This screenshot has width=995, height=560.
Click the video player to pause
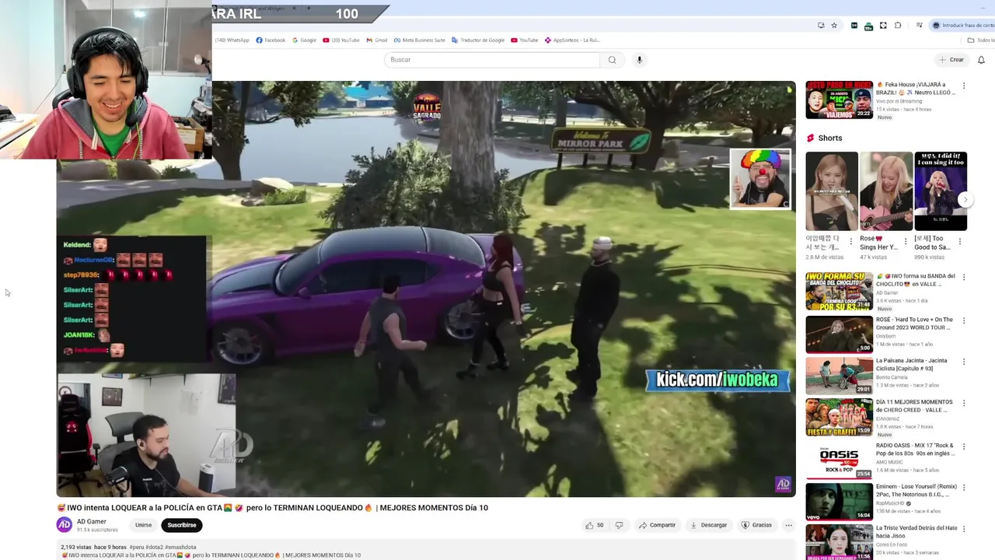[x=426, y=289]
